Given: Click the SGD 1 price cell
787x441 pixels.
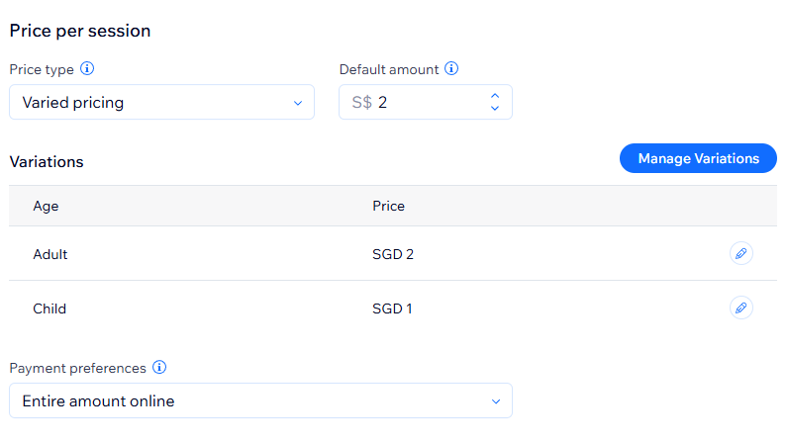Looking at the screenshot, I should click(x=392, y=309).
